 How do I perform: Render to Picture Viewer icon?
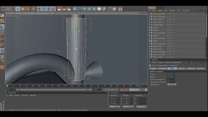[x=64, y=9]
